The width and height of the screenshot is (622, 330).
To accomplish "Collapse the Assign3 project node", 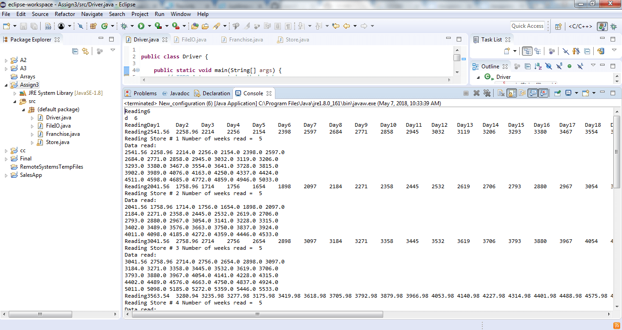I will (6, 85).
